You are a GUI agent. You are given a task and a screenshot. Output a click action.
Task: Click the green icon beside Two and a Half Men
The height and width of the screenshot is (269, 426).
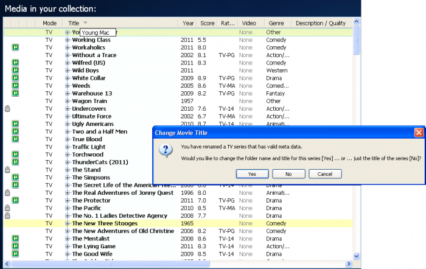tap(15, 131)
